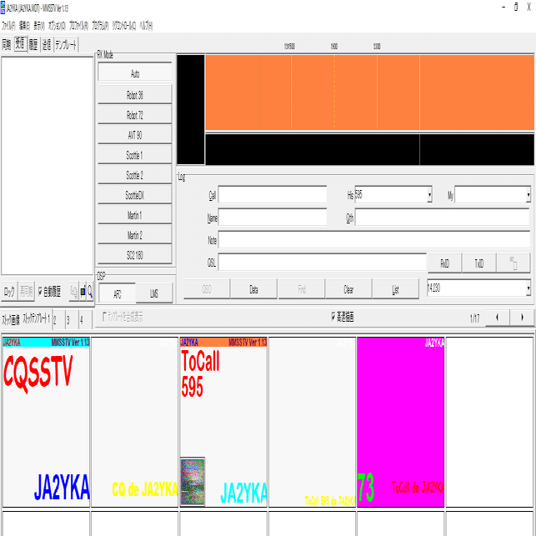Select Scottie 1 RX mode
This screenshot has width=536, height=536.
[135, 155]
